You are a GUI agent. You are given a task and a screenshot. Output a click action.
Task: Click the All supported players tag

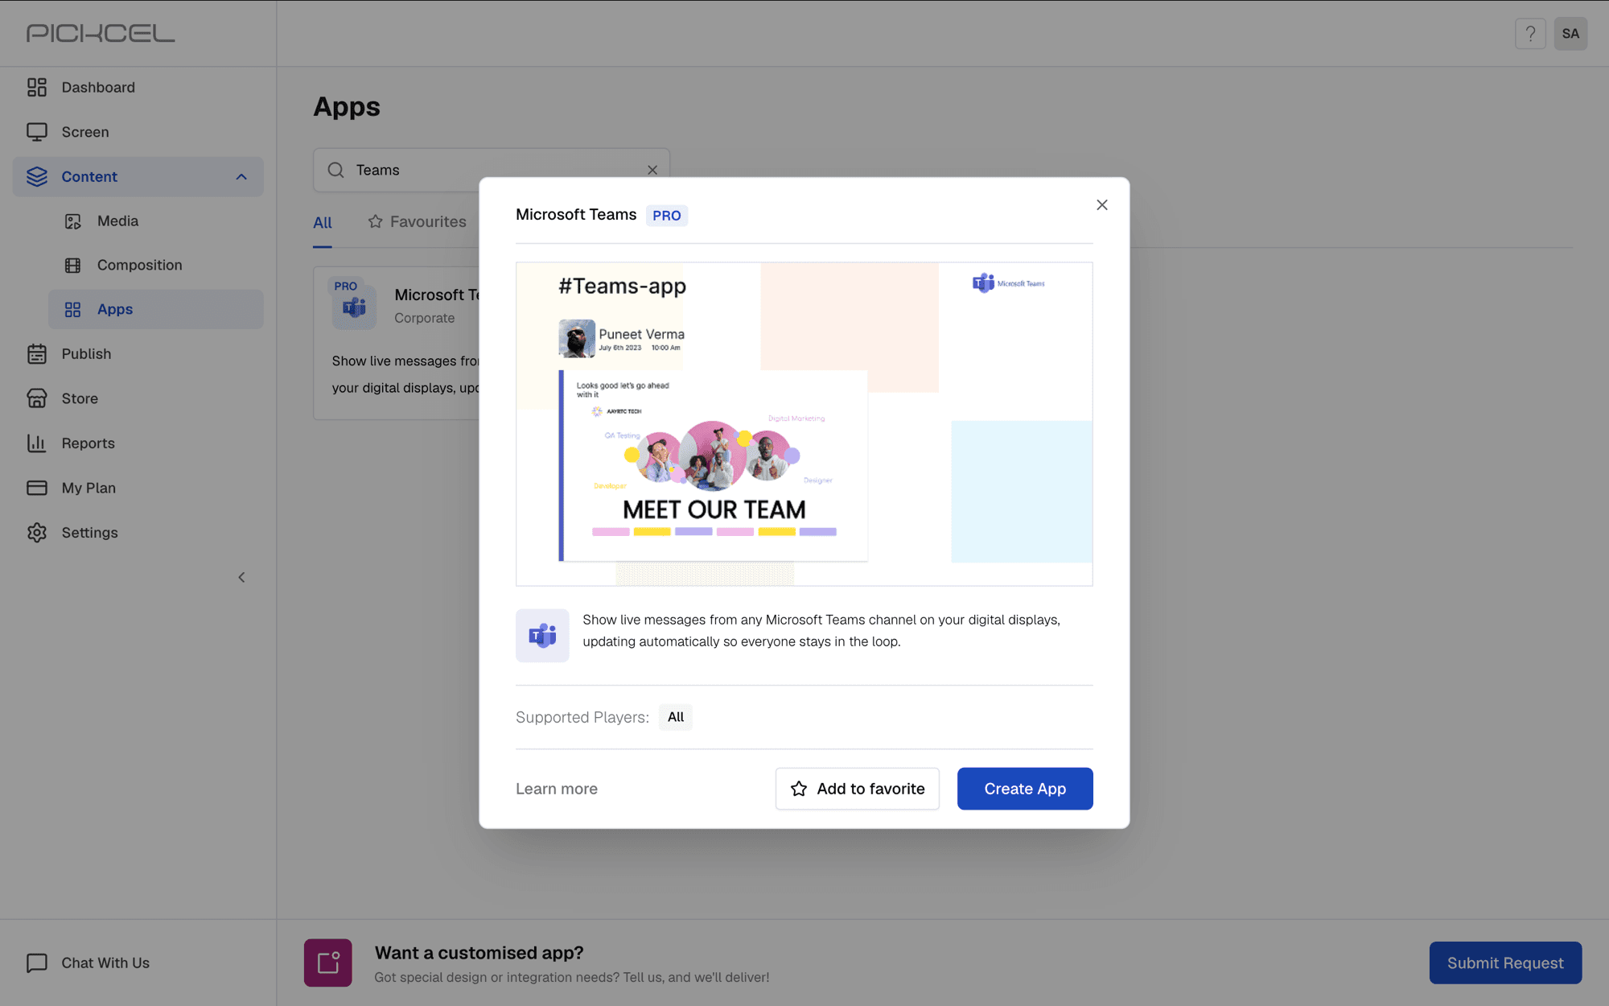point(676,717)
